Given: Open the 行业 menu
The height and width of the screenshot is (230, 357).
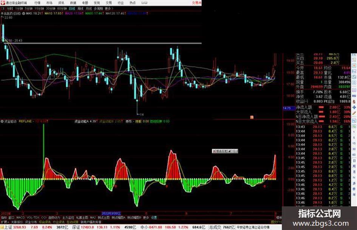Looking at the screenshot, I should tap(121, 3).
